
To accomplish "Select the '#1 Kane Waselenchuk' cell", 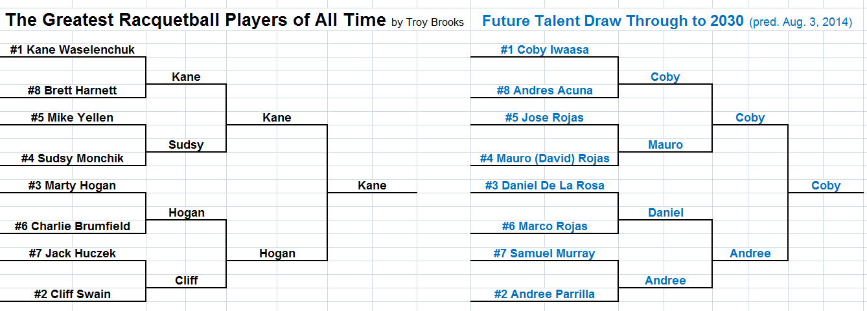I will coord(73,50).
